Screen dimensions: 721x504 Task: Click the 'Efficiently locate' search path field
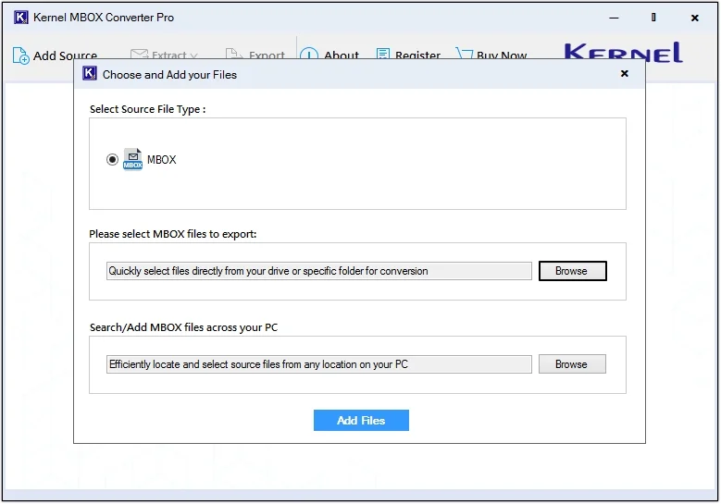coord(319,364)
